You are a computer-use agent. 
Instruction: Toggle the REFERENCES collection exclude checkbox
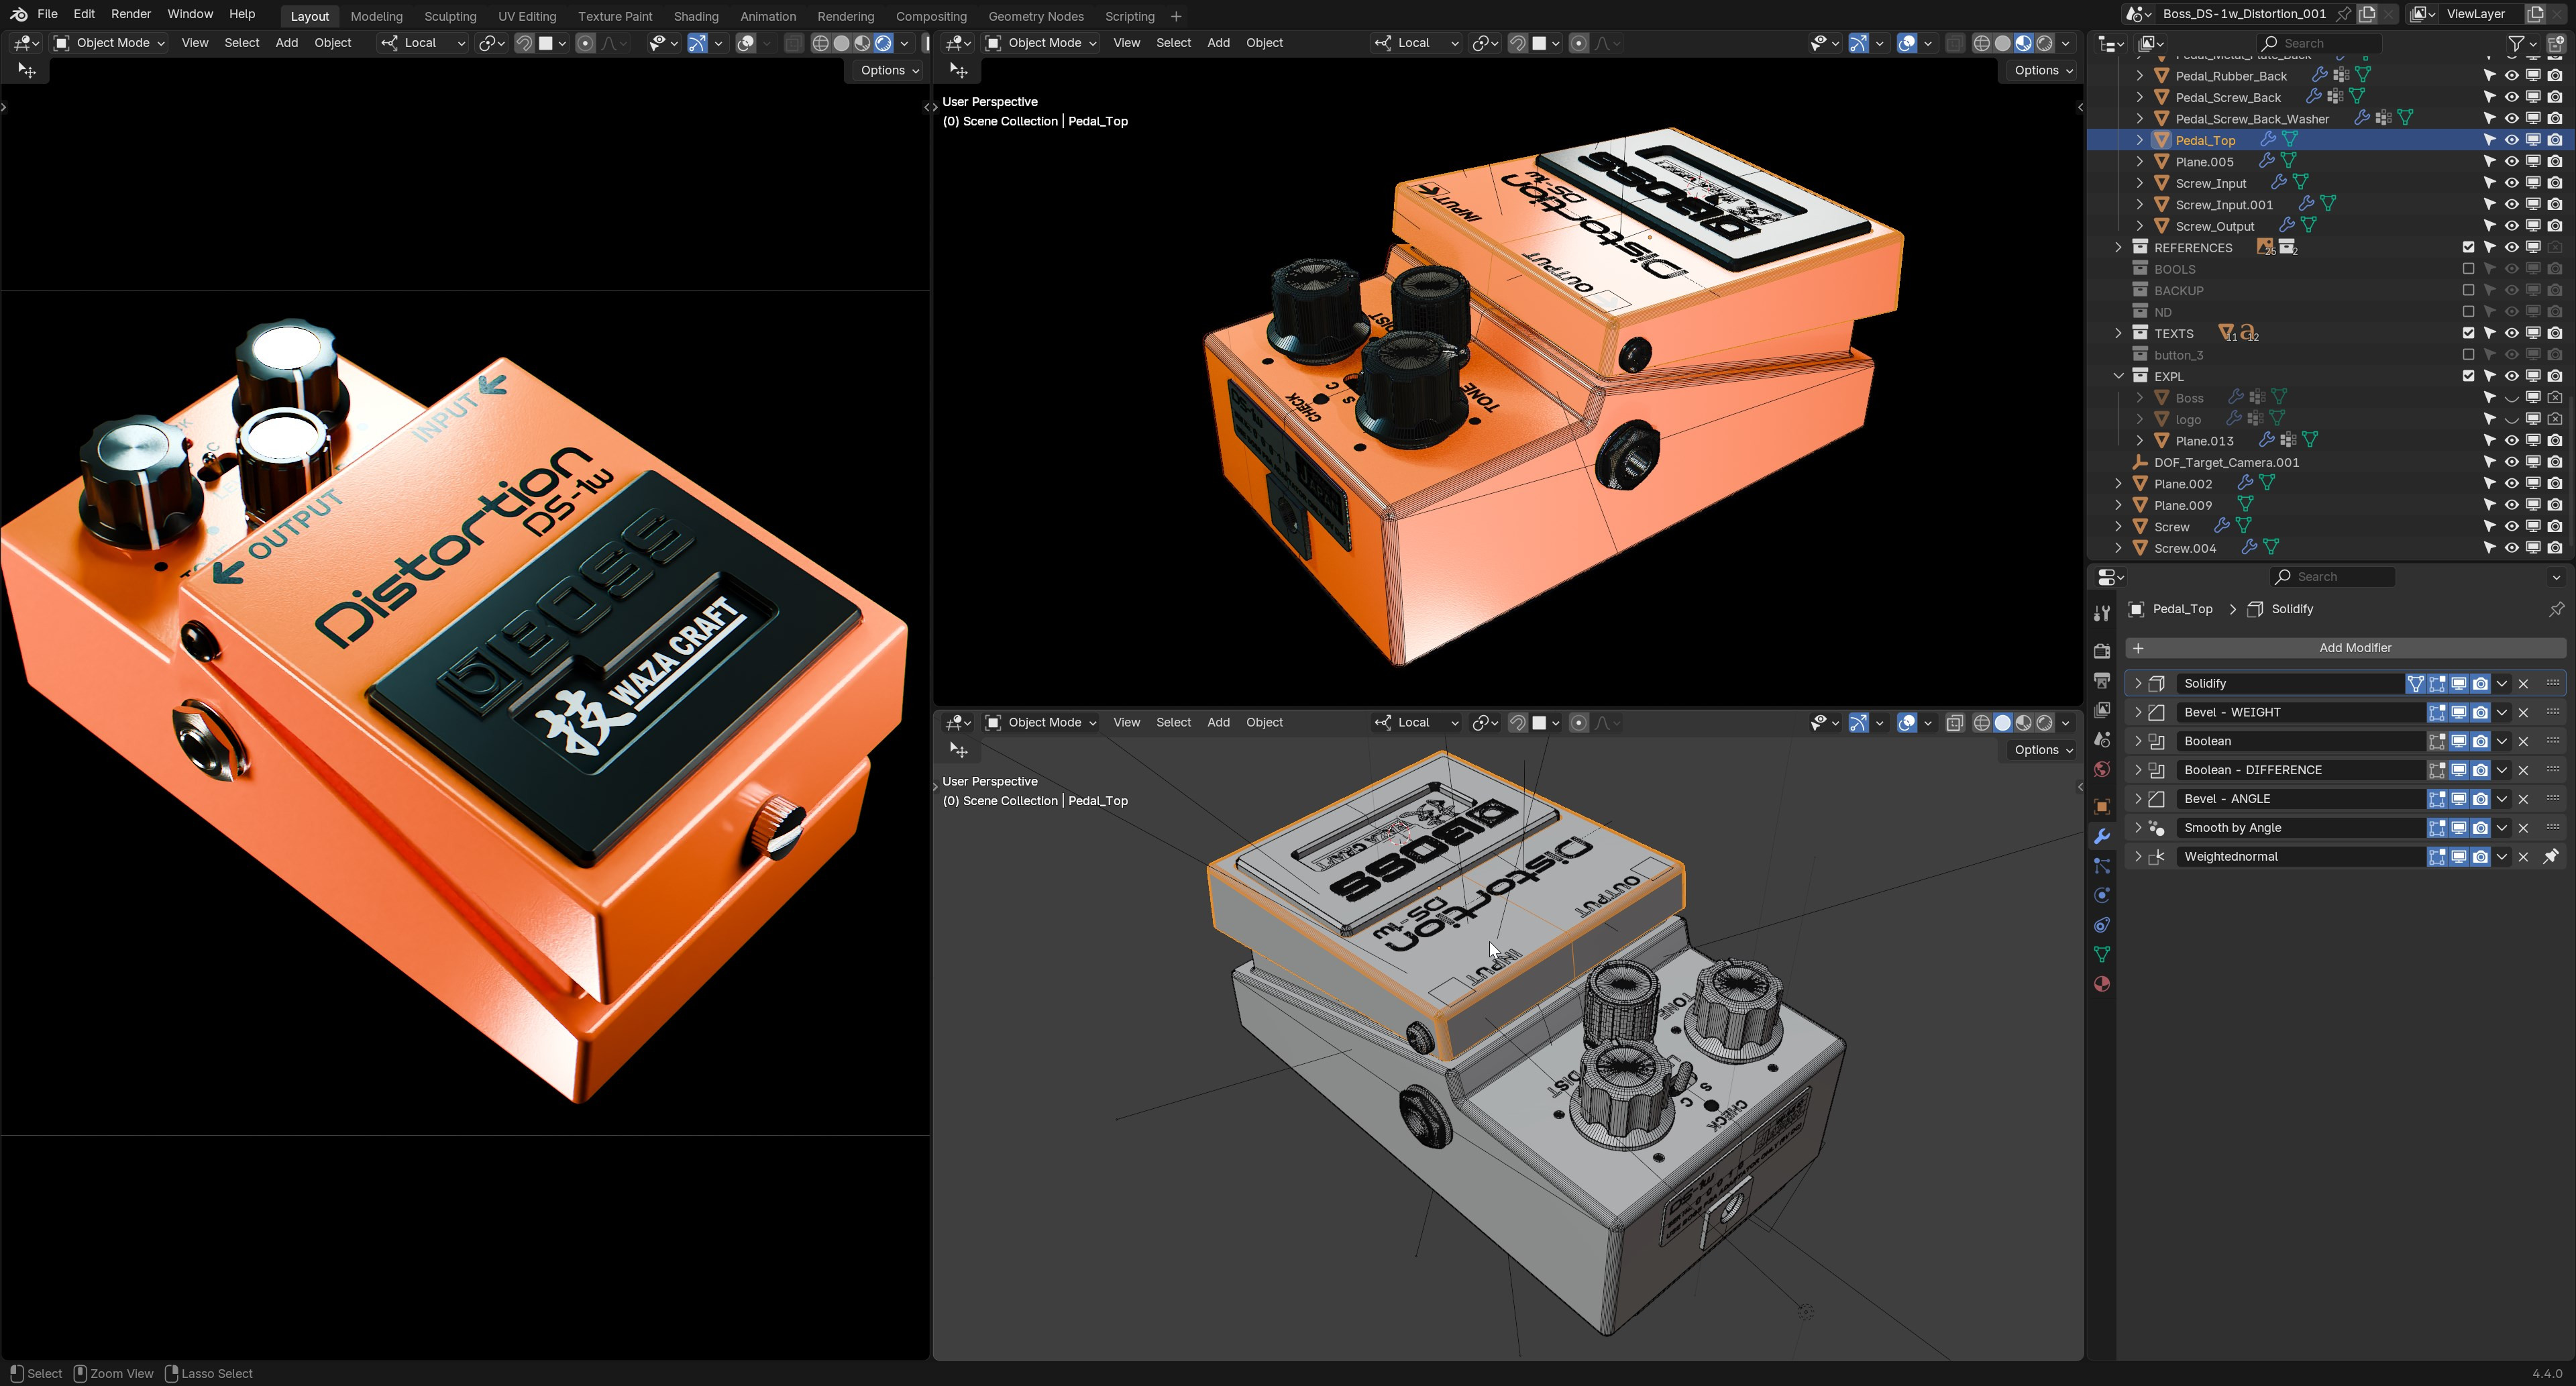pos(2468,247)
